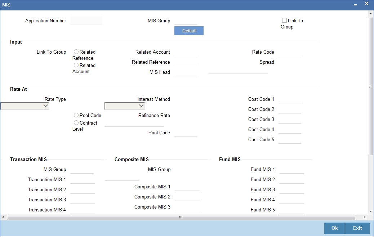374x237 pixels.
Task: Enable the Link To Group checkbox
Action: tap(284, 21)
